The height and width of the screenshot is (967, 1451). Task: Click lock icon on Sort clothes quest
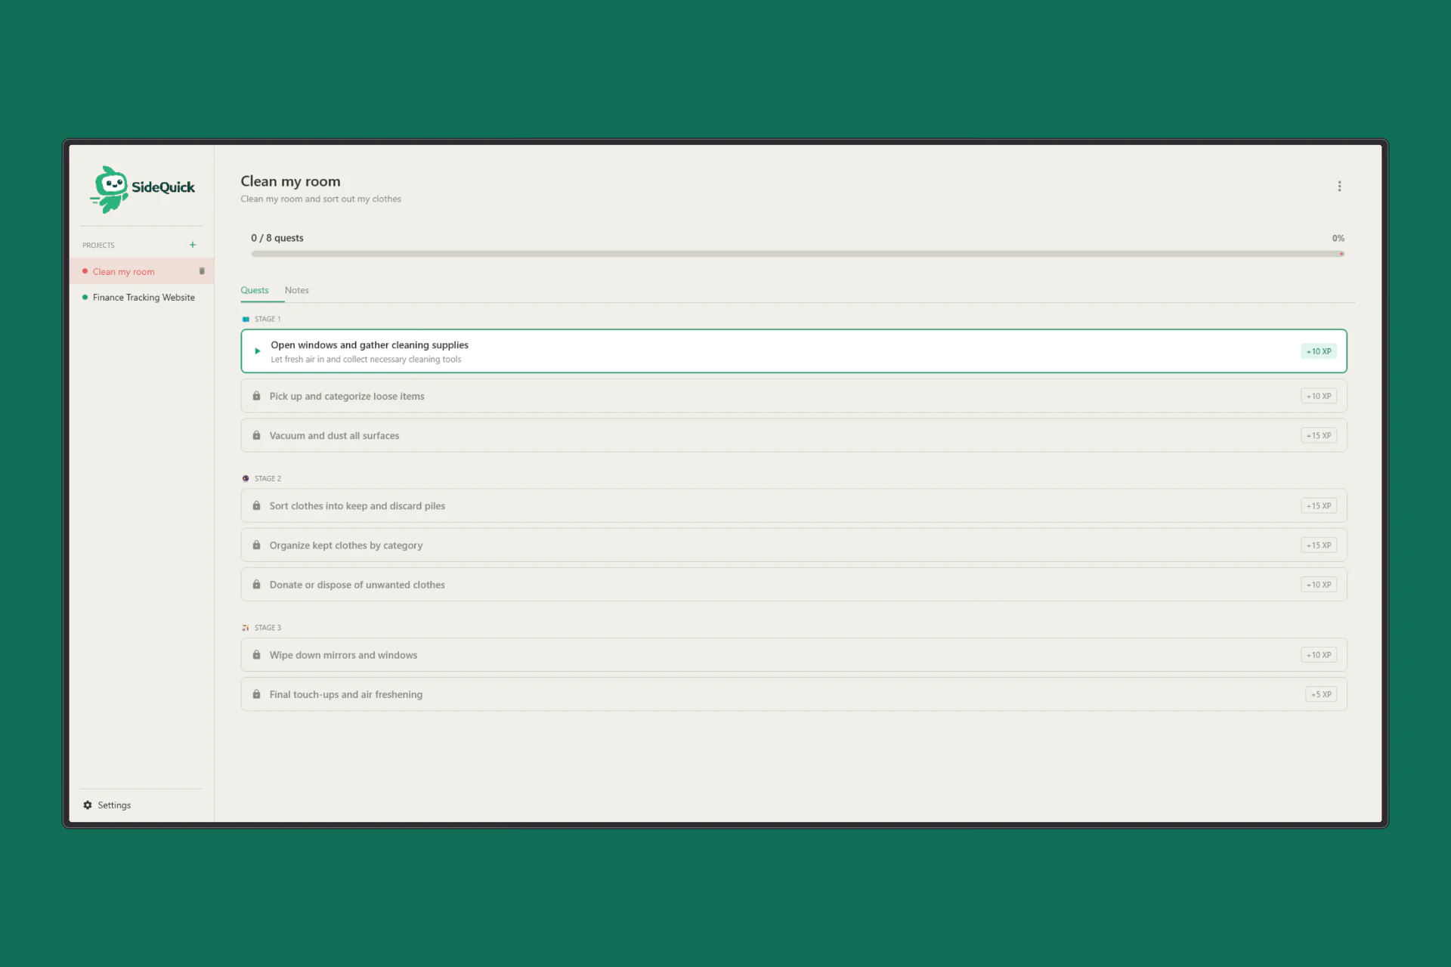pyautogui.click(x=257, y=506)
